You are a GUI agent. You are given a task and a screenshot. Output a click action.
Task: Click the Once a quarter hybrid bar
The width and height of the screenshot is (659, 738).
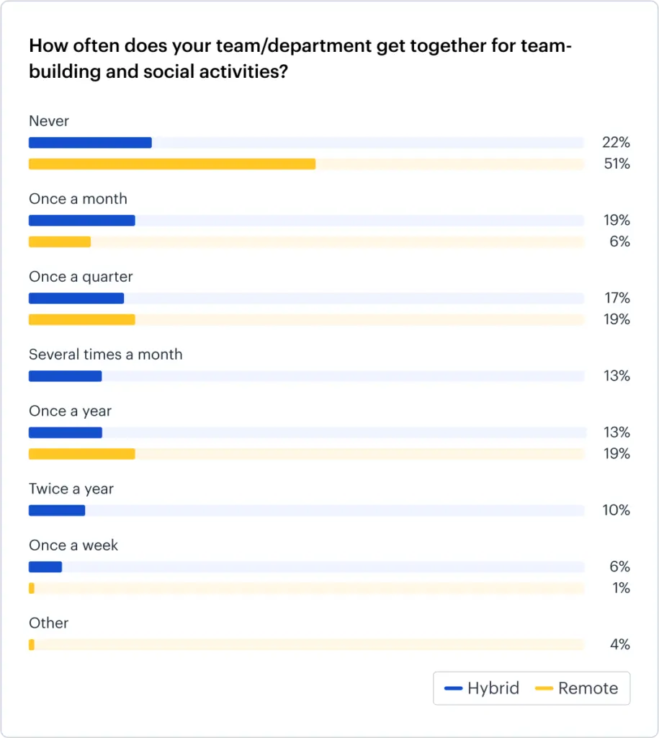pos(76,298)
